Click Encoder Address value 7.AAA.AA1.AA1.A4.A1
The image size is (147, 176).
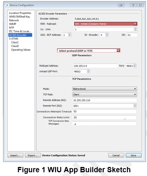pyautogui.click(x=87, y=19)
